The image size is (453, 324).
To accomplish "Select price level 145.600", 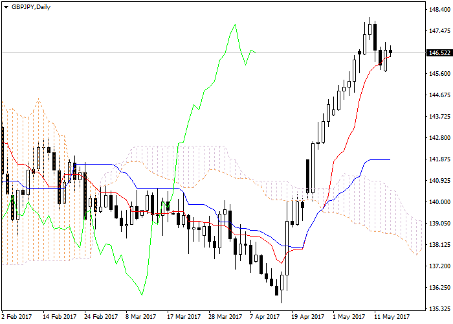I will [x=439, y=74].
